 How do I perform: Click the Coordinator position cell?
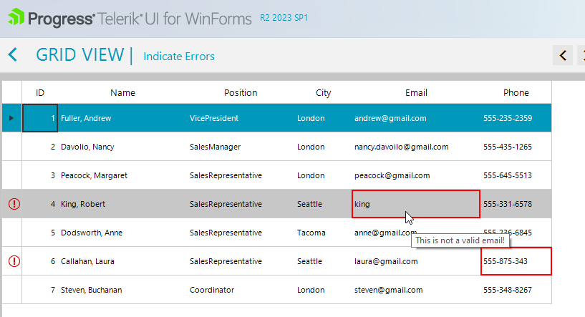(x=212, y=290)
